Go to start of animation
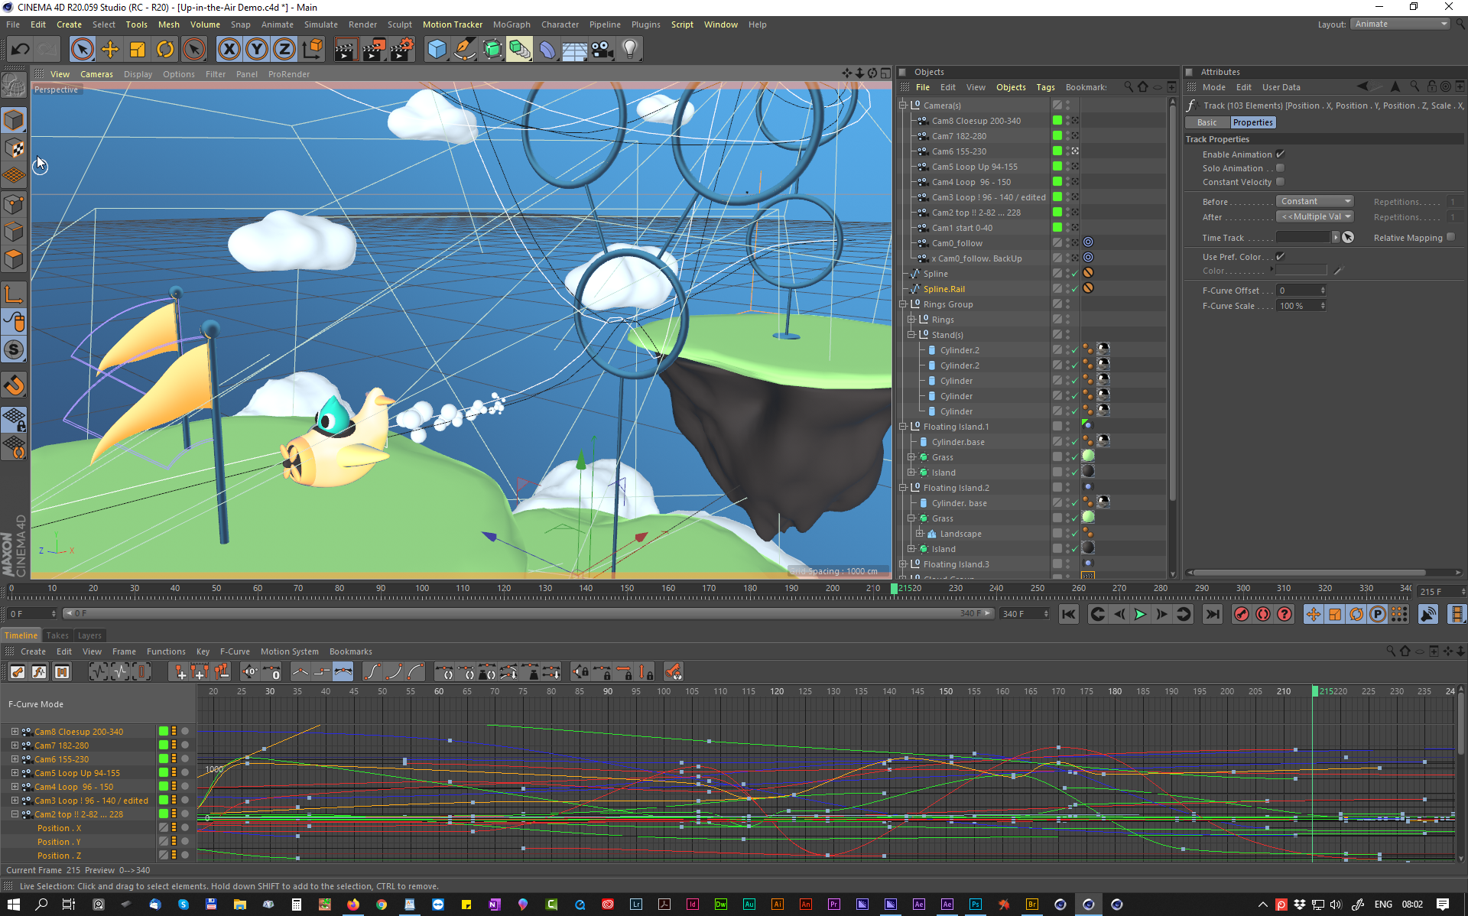The image size is (1468, 916). 1069,614
